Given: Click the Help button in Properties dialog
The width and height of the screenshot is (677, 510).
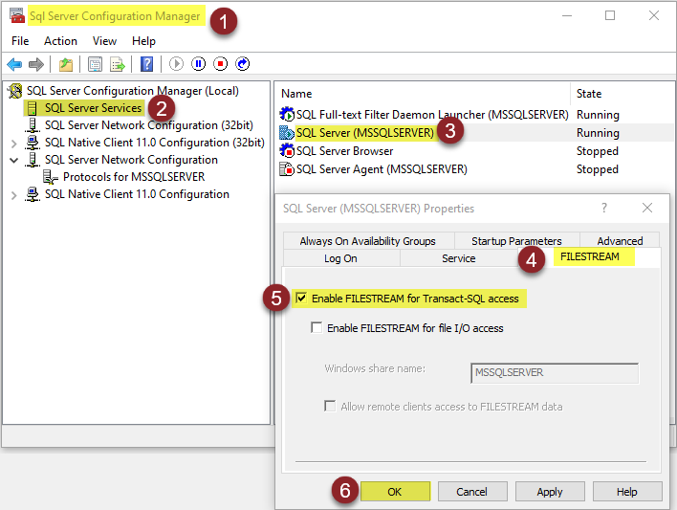Looking at the screenshot, I should tap(627, 492).
